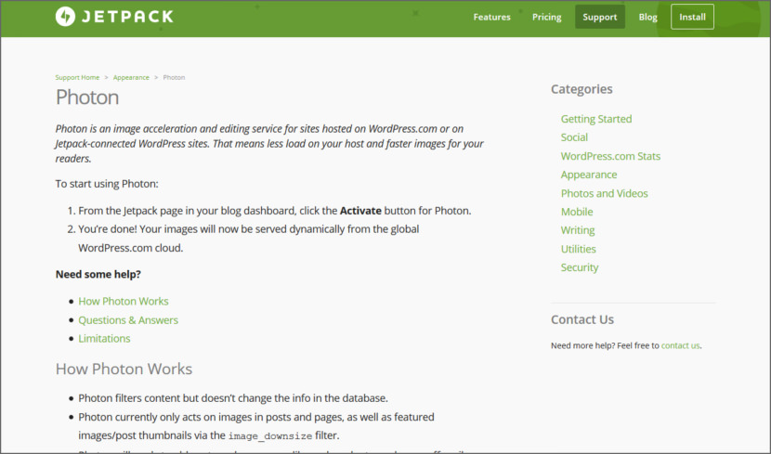Viewport: 771px width, 454px height.
Task: Visit the Utilities category
Action: click(579, 249)
